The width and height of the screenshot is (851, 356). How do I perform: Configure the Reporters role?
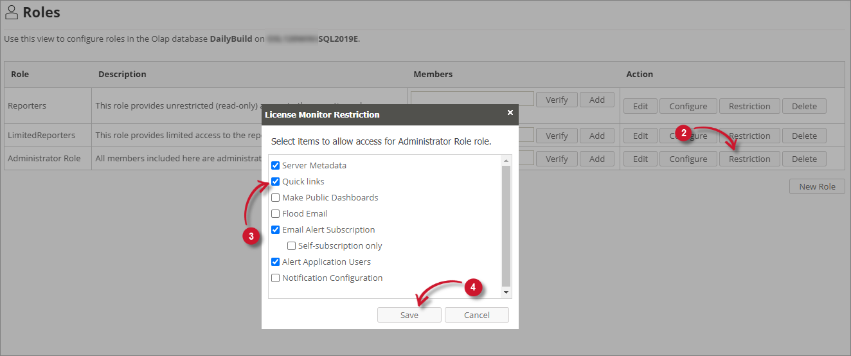688,106
